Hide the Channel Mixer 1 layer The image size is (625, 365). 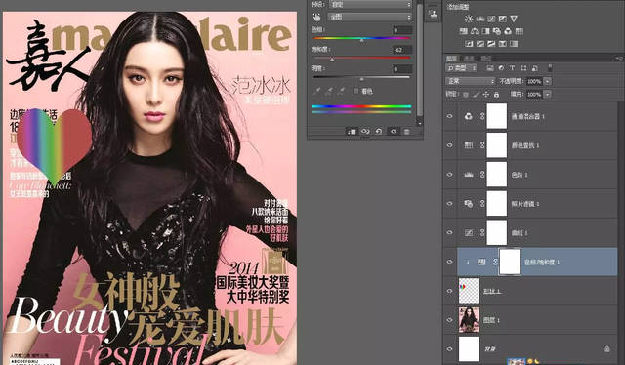tap(450, 116)
